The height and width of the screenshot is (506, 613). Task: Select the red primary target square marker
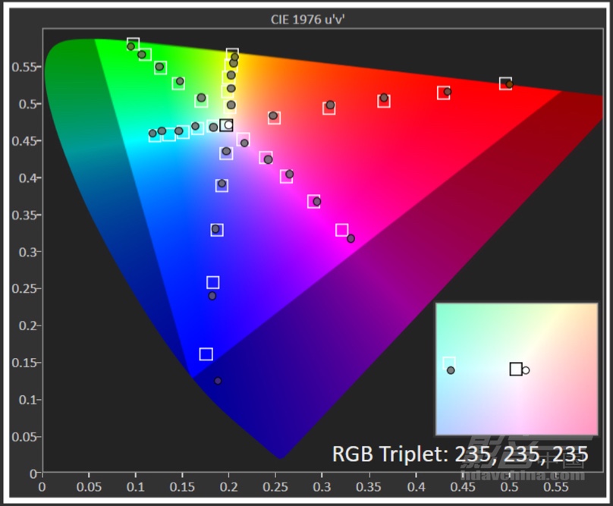pos(506,83)
